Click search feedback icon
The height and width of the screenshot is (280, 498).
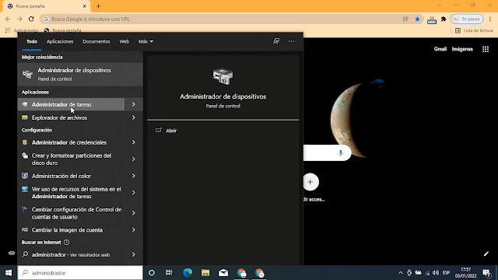[x=276, y=41]
